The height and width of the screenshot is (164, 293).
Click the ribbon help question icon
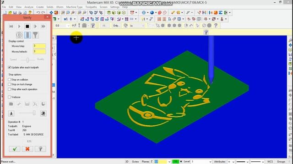click(x=206, y=32)
